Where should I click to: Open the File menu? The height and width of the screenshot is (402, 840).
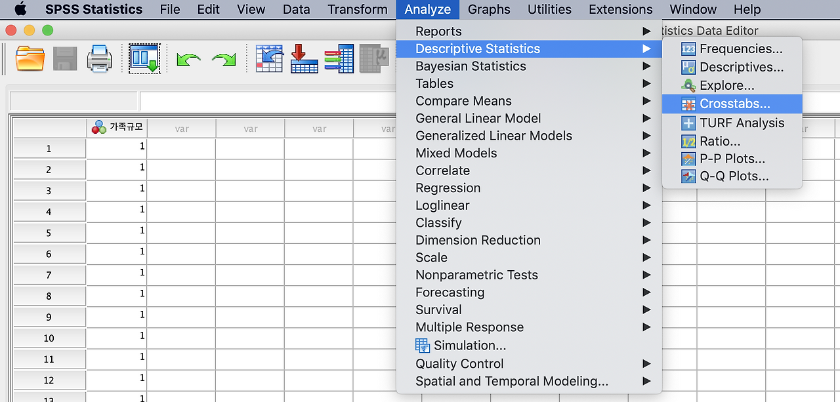point(170,9)
